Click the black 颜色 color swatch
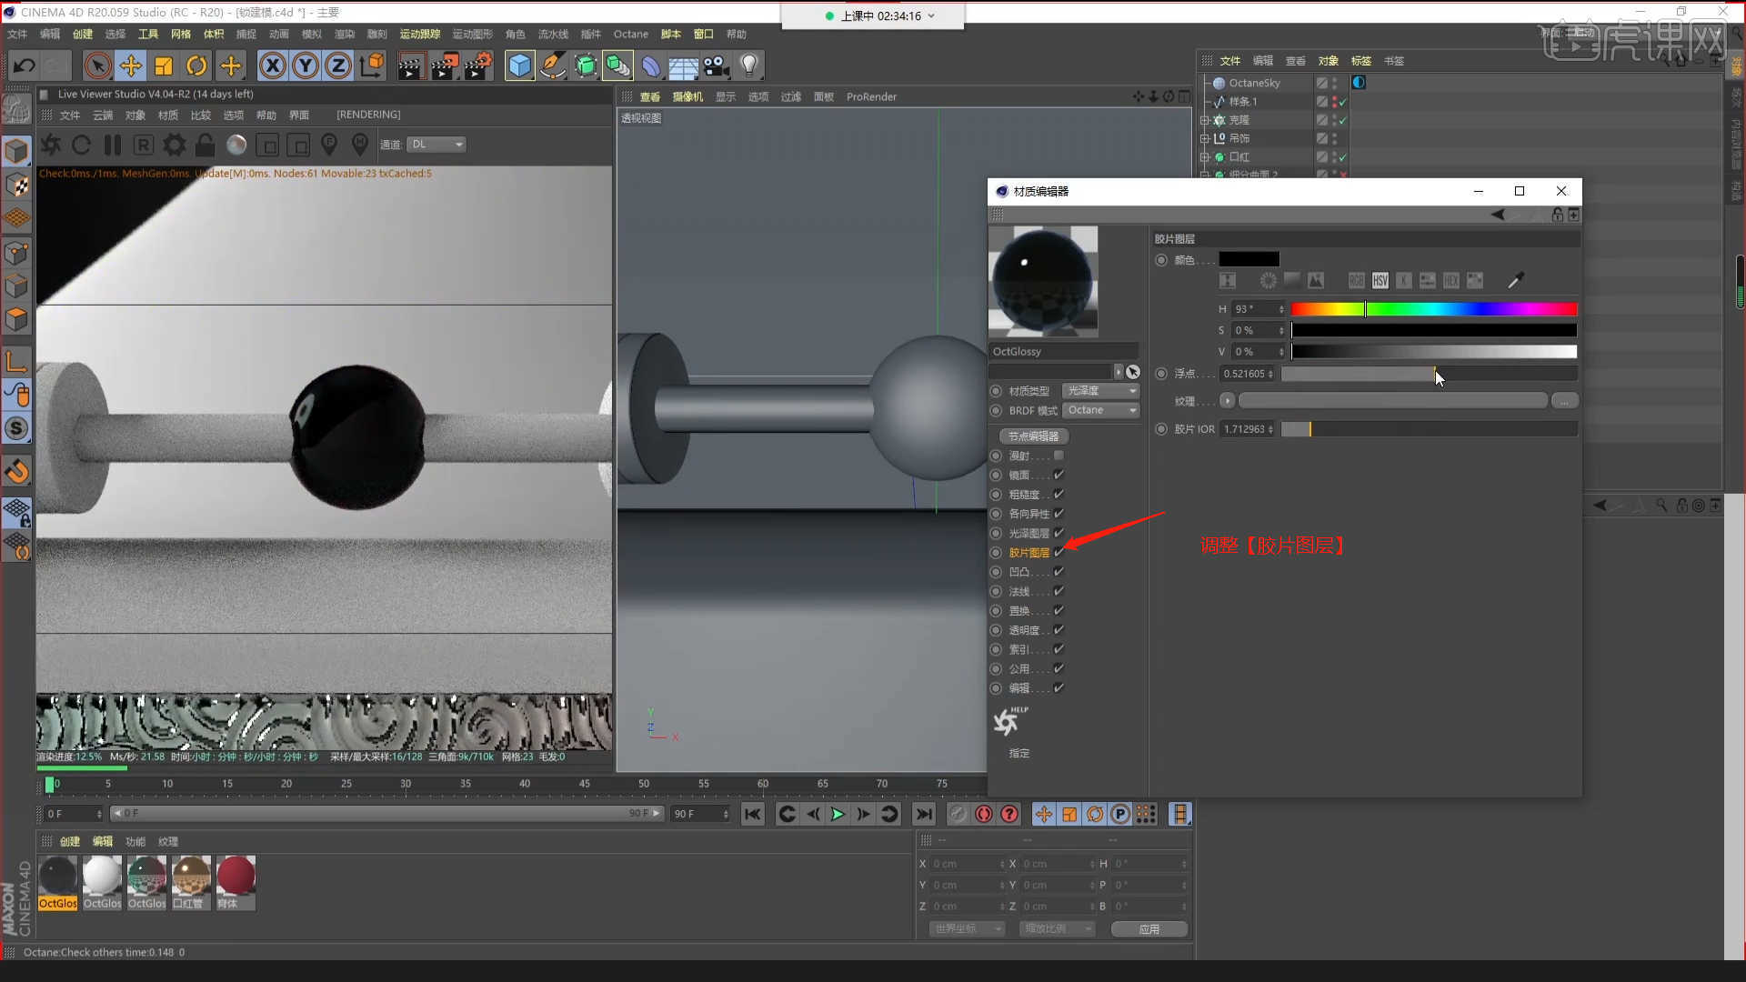The height and width of the screenshot is (982, 1746). 1249,260
